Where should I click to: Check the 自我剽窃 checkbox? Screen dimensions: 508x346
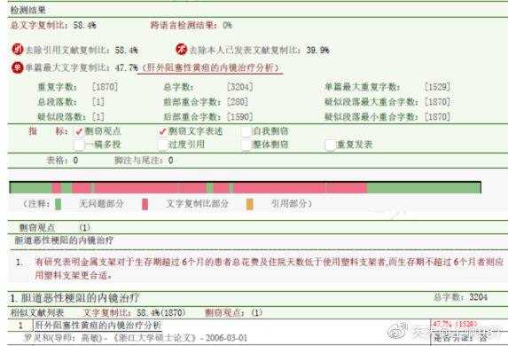click(x=246, y=131)
